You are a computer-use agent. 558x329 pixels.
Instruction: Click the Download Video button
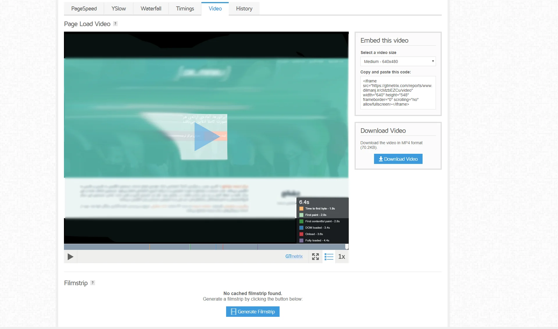coord(398,159)
